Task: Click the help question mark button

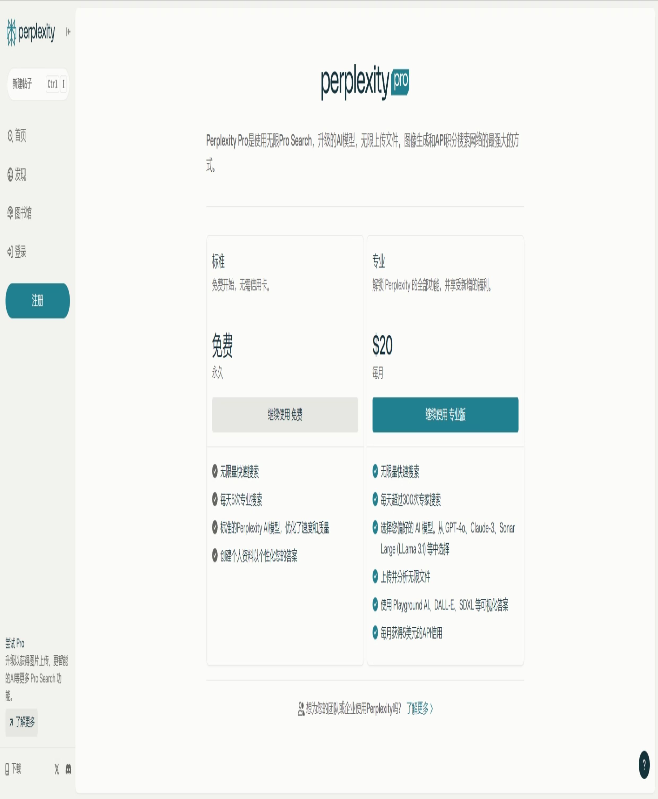Action: [644, 764]
